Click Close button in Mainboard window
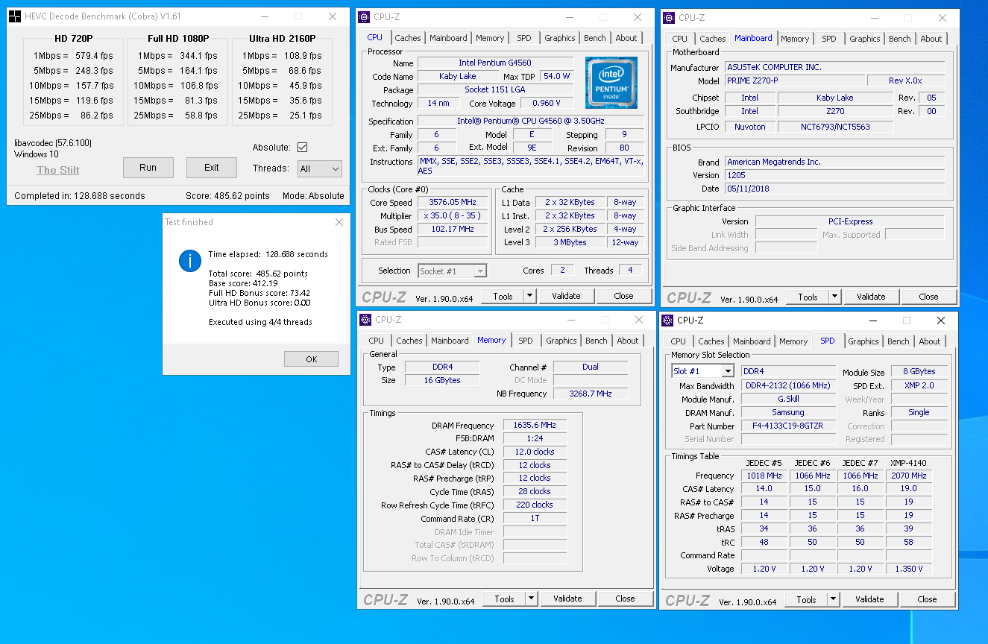The height and width of the screenshot is (644, 988). [928, 297]
